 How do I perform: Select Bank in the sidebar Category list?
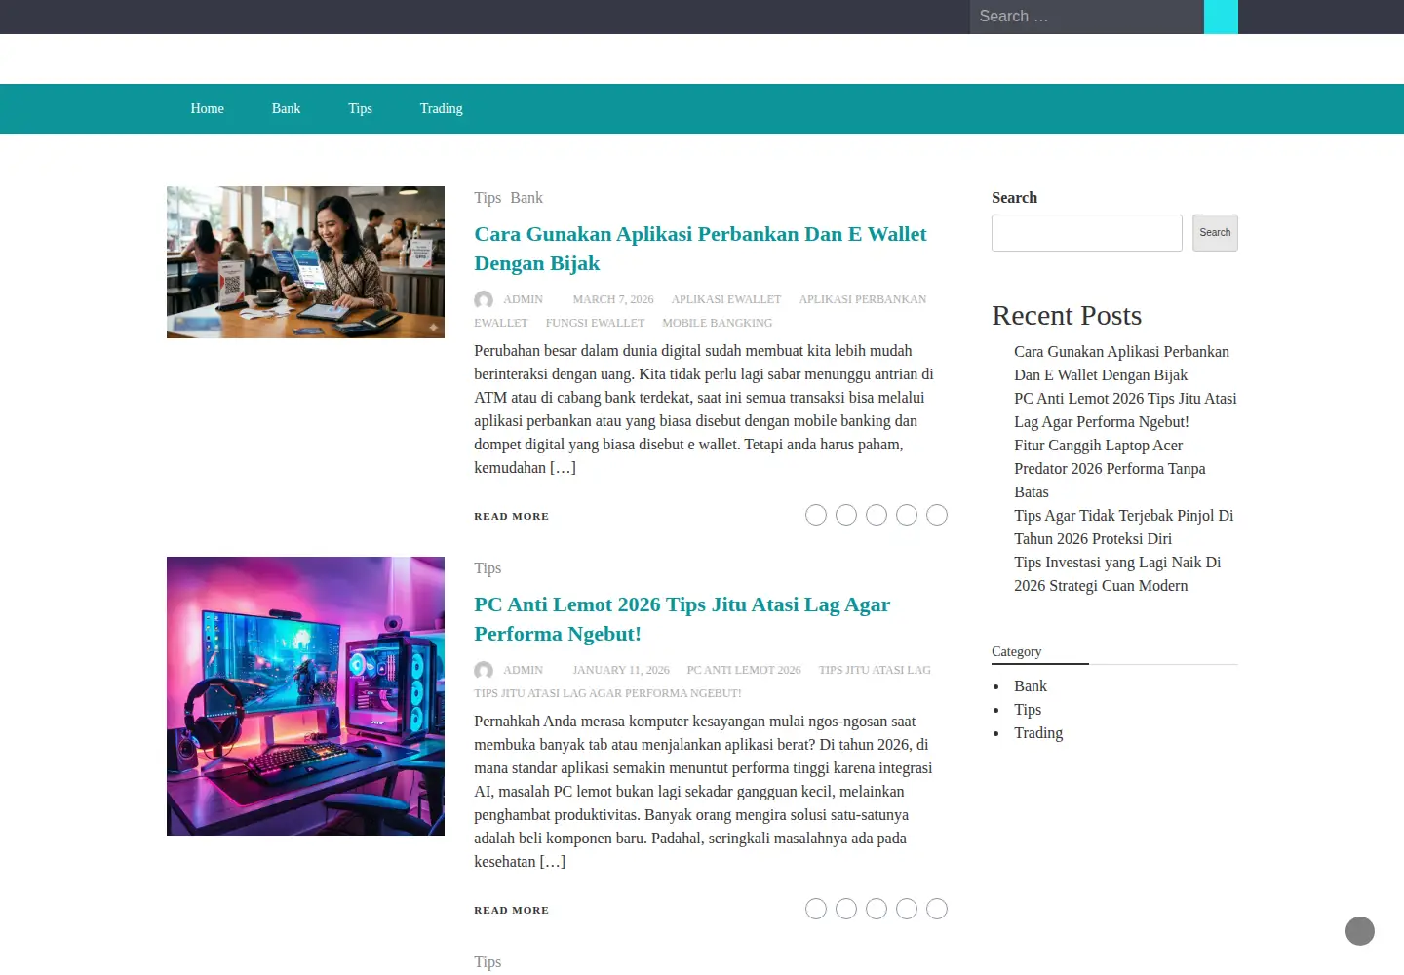pyautogui.click(x=1031, y=686)
